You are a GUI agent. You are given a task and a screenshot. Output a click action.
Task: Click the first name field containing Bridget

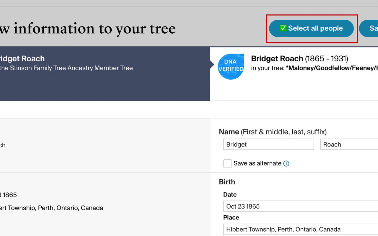click(x=268, y=145)
